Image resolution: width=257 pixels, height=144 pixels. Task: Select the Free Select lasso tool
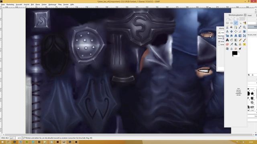pyautogui.click(x=236, y=23)
